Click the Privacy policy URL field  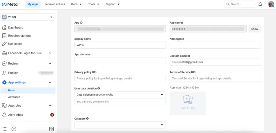point(120,78)
